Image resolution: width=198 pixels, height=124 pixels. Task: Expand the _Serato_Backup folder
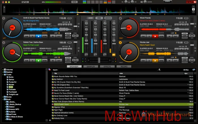pos(5,104)
